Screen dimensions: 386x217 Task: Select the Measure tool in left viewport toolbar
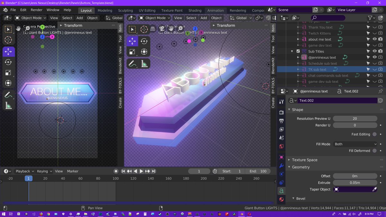point(8,106)
